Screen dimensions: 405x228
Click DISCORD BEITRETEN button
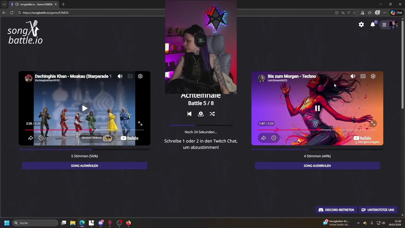pyautogui.click(x=336, y=210)
